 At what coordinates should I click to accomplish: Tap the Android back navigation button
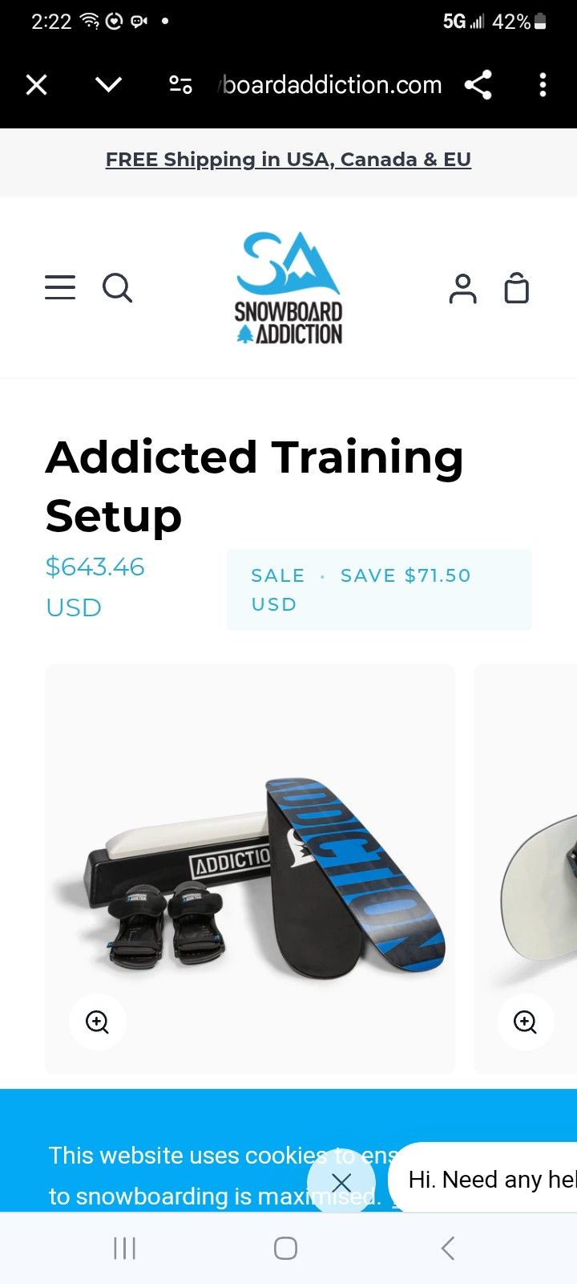(448, 1248)
